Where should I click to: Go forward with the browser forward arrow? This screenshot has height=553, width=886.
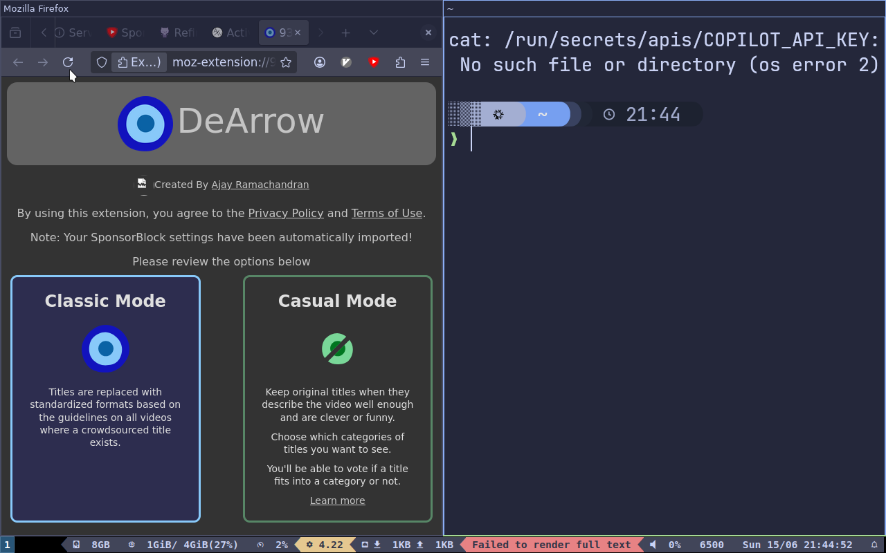pos(43,62)
